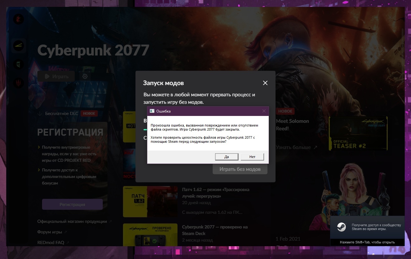
Task: Open the Форум игры link
Action: pyautogui.click(x=52, y=232)
